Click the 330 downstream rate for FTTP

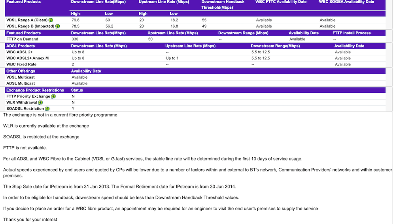pyautogui.click(x=75, y=39)
